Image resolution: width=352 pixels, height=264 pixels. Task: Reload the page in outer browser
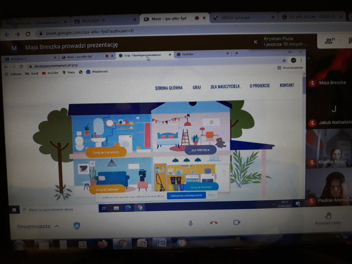pyautogui.click(x=28, y=34)
